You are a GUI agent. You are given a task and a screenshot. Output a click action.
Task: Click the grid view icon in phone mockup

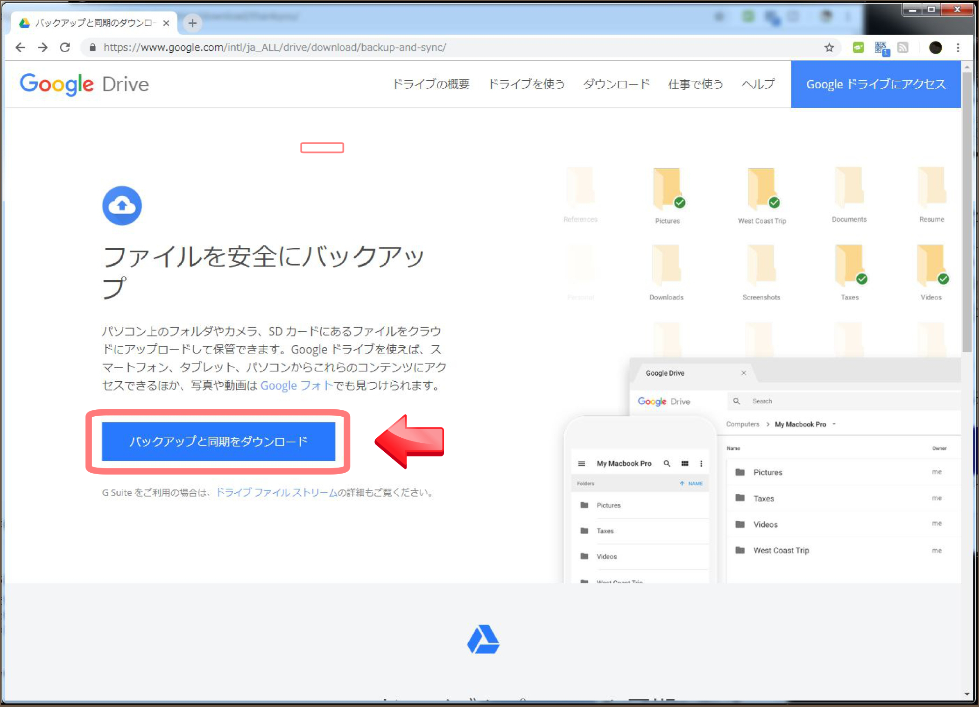[x=685, y=463]
